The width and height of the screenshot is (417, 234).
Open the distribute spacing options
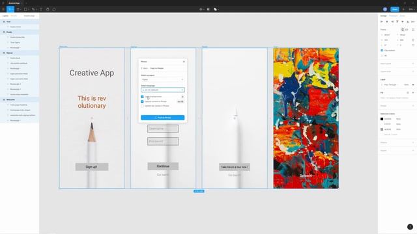coord(412,21)
